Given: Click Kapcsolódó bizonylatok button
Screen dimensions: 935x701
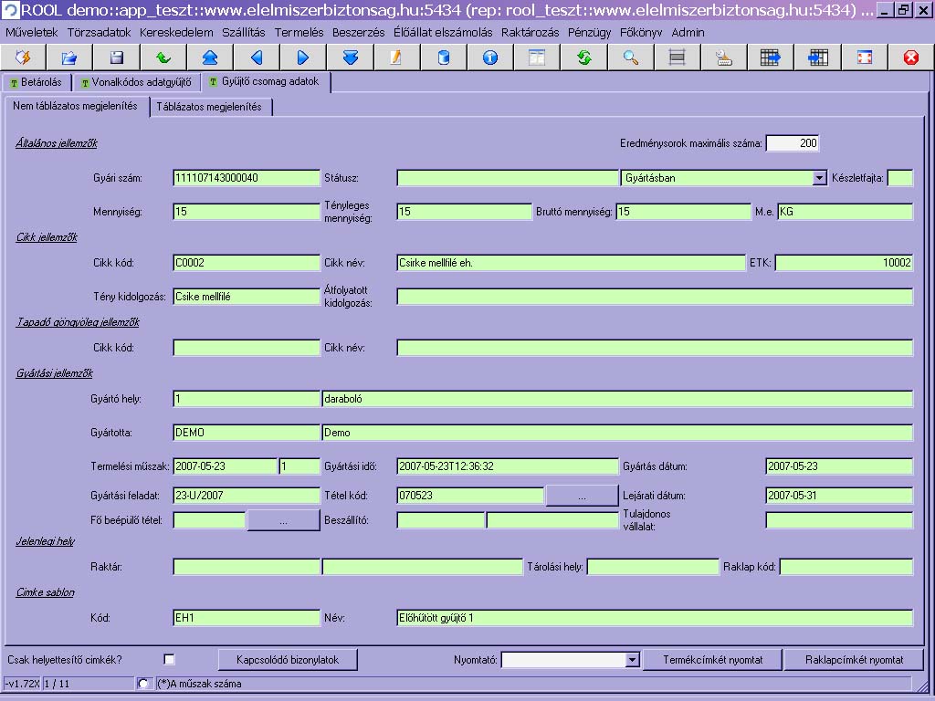Looking at the screenshot, I should pos(288,660).
